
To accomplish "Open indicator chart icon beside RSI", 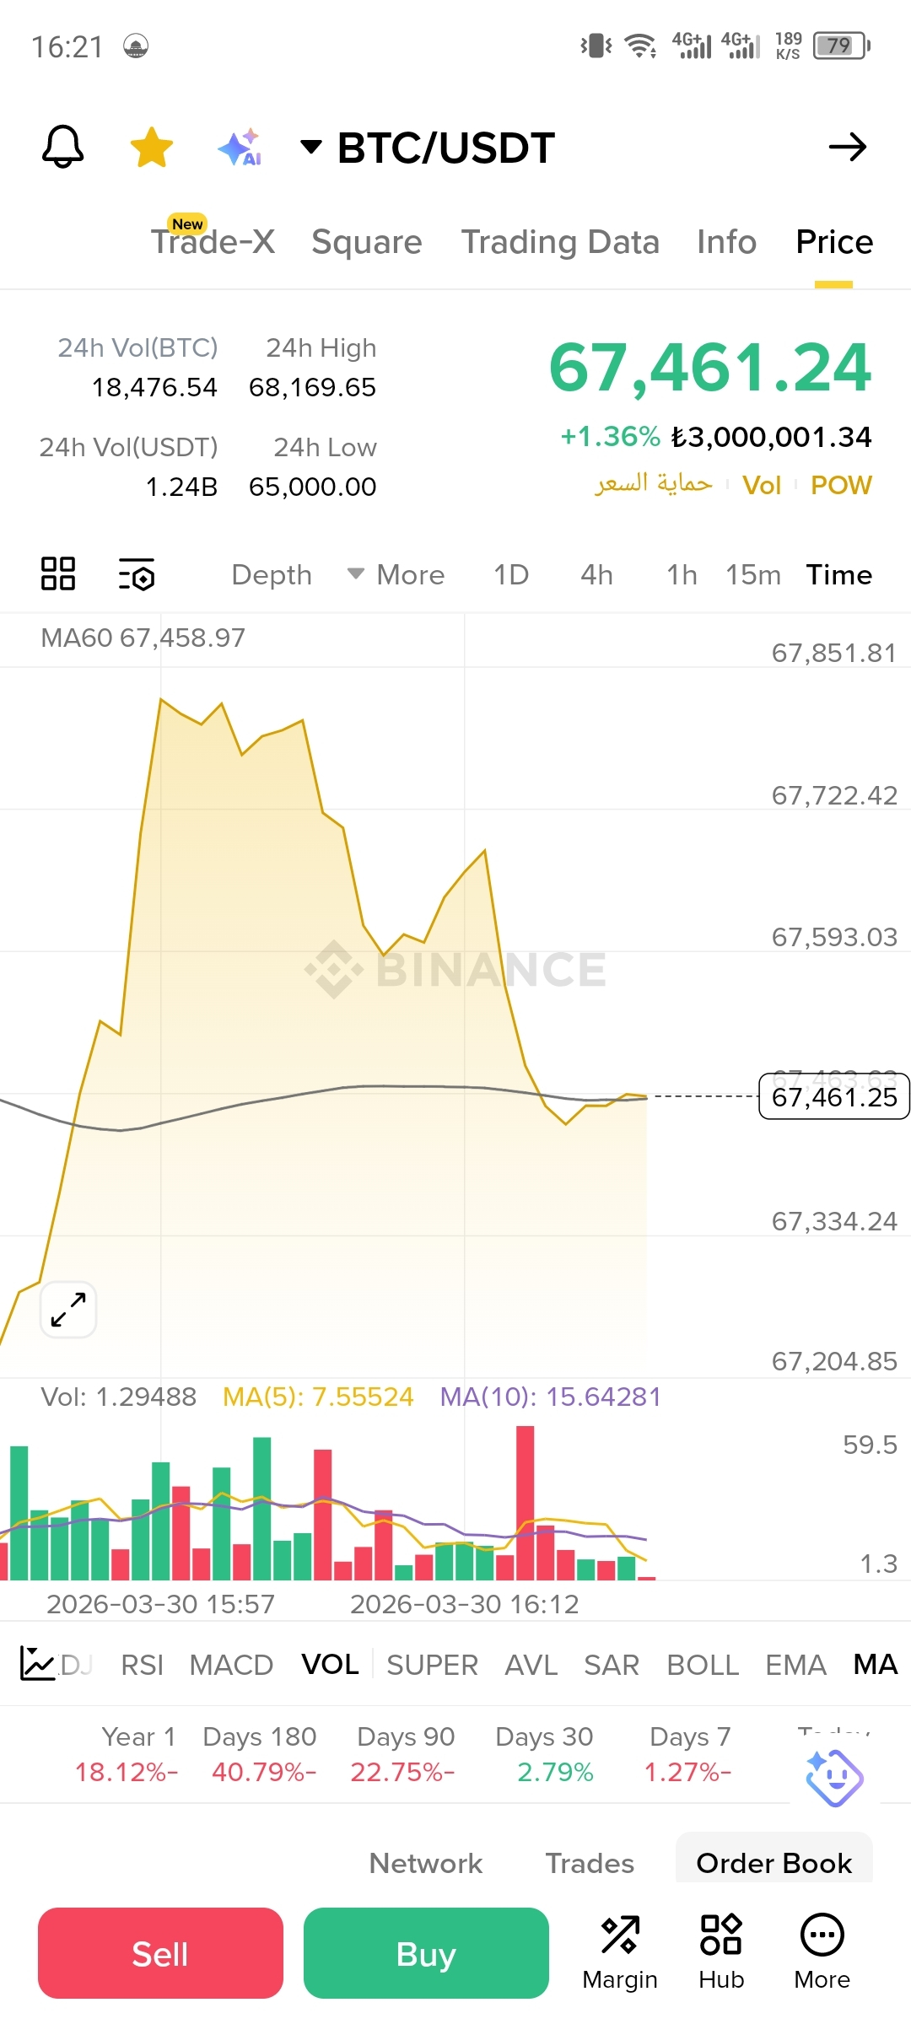I will pos(37,1663).
